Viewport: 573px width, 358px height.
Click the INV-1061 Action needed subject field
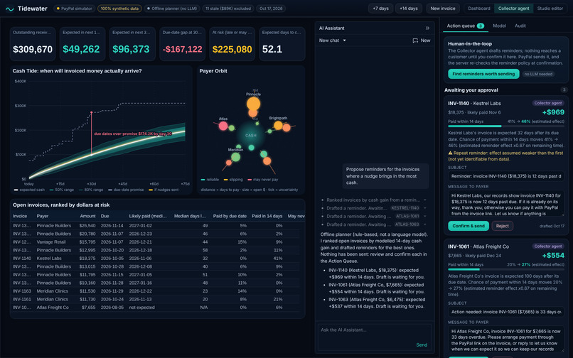click(505, 312)
